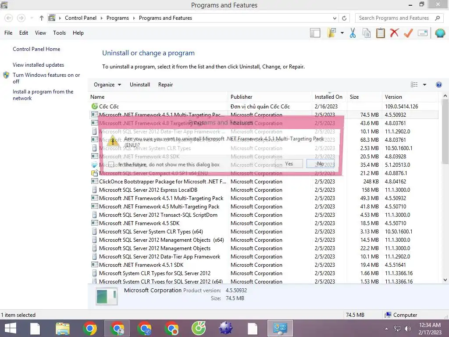Sort by the Name column header
The width and height of the screenshot is (449, 337).
pyautogui.click(x=158, y=97)
